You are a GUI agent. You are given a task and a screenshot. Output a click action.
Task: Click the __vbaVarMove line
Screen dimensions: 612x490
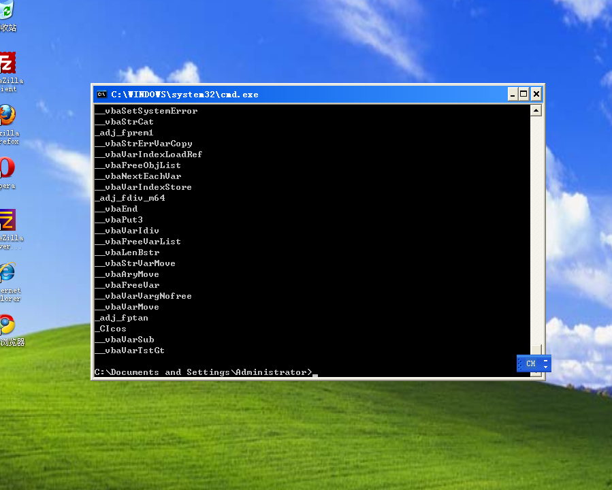[x=127, y=308]
